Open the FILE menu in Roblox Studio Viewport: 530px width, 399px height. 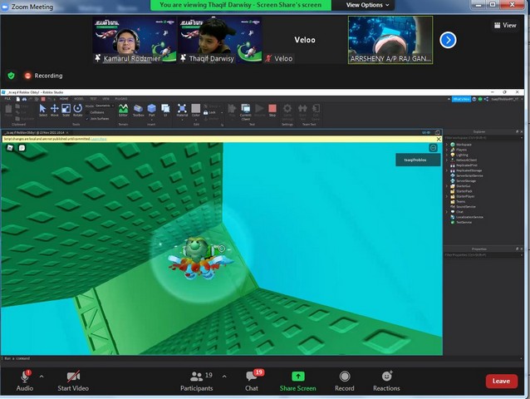click(7, 98)
